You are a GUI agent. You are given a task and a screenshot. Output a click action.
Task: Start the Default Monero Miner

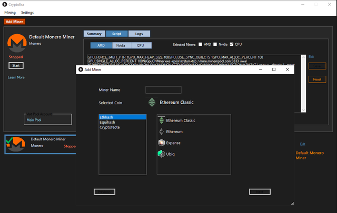pos(16,66)
